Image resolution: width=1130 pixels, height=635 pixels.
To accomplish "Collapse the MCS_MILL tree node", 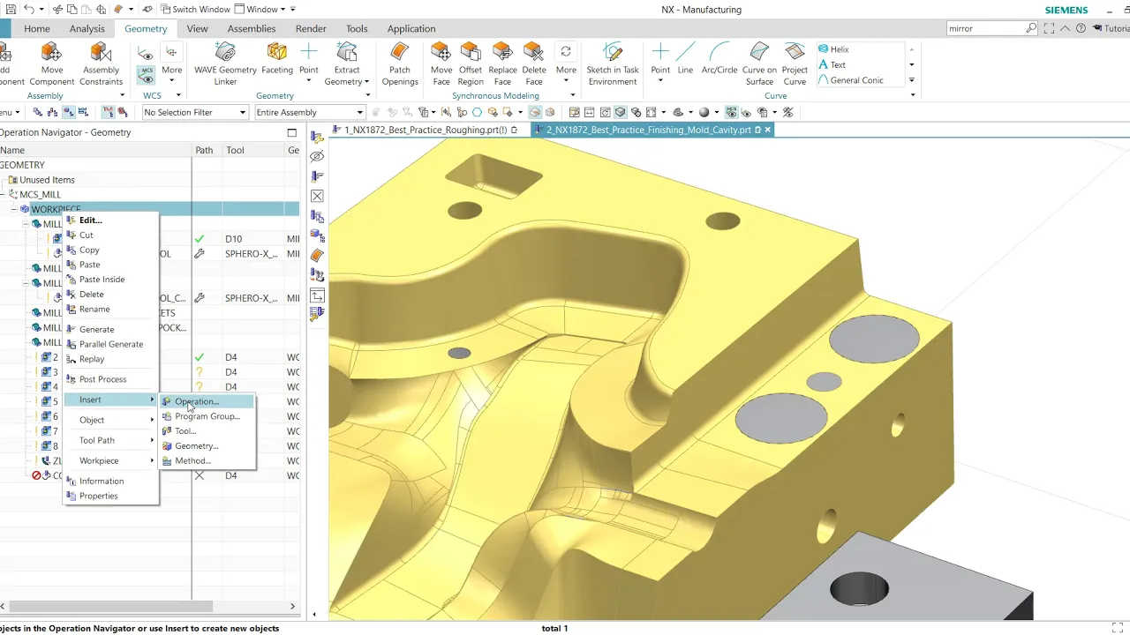I will [4, 194].
